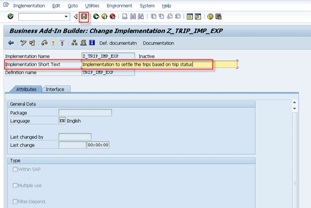Open the Help menu
Viewport: 311px width, 208px height.
tap(166, 6)
